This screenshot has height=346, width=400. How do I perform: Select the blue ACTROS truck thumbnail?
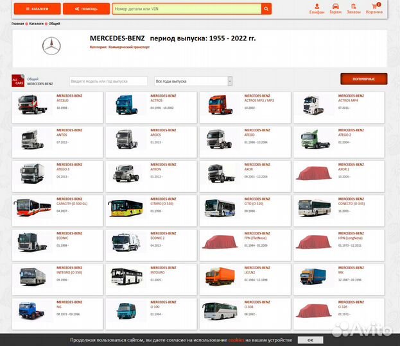coord(126,104)
